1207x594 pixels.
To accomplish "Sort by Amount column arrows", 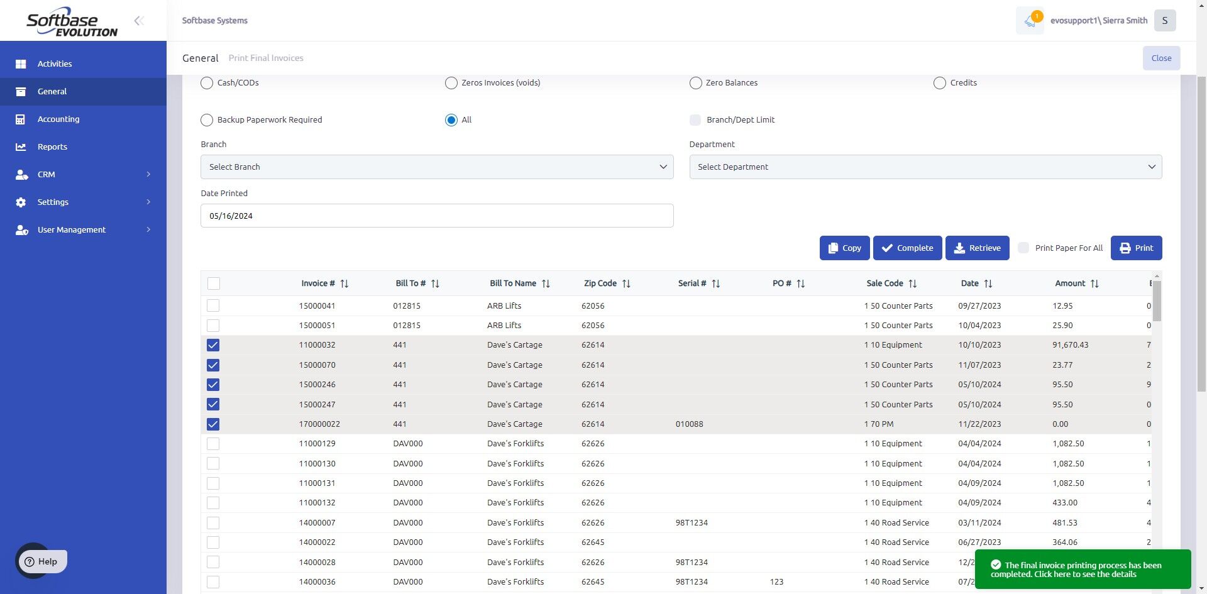I will pos(1094,283).
